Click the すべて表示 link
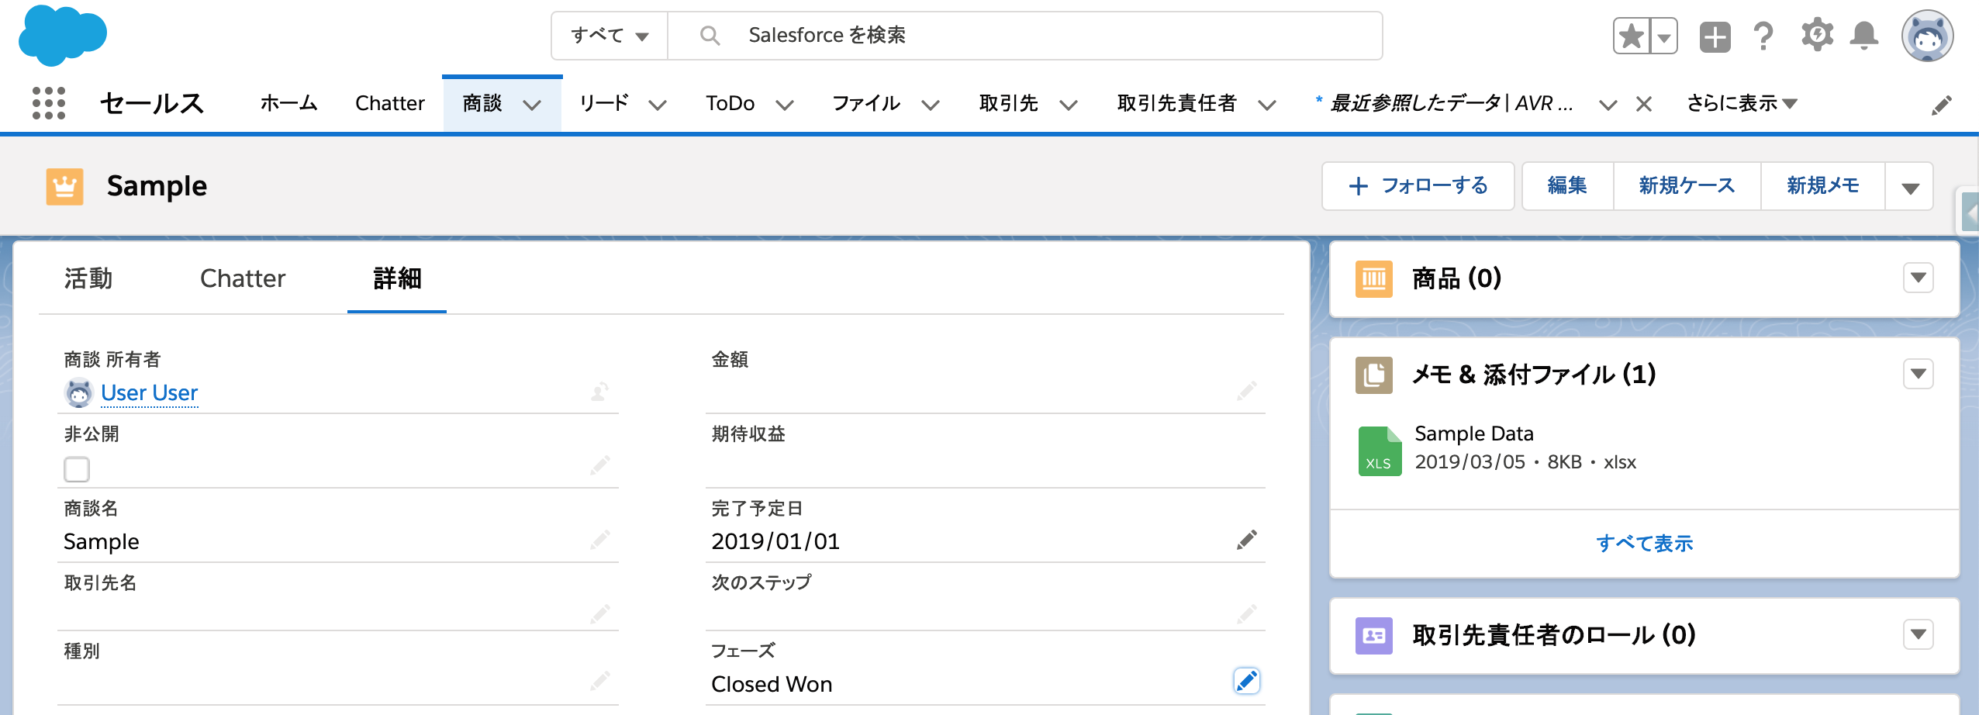Screen dimensions: 1979x715 [x=1646, y=544]
